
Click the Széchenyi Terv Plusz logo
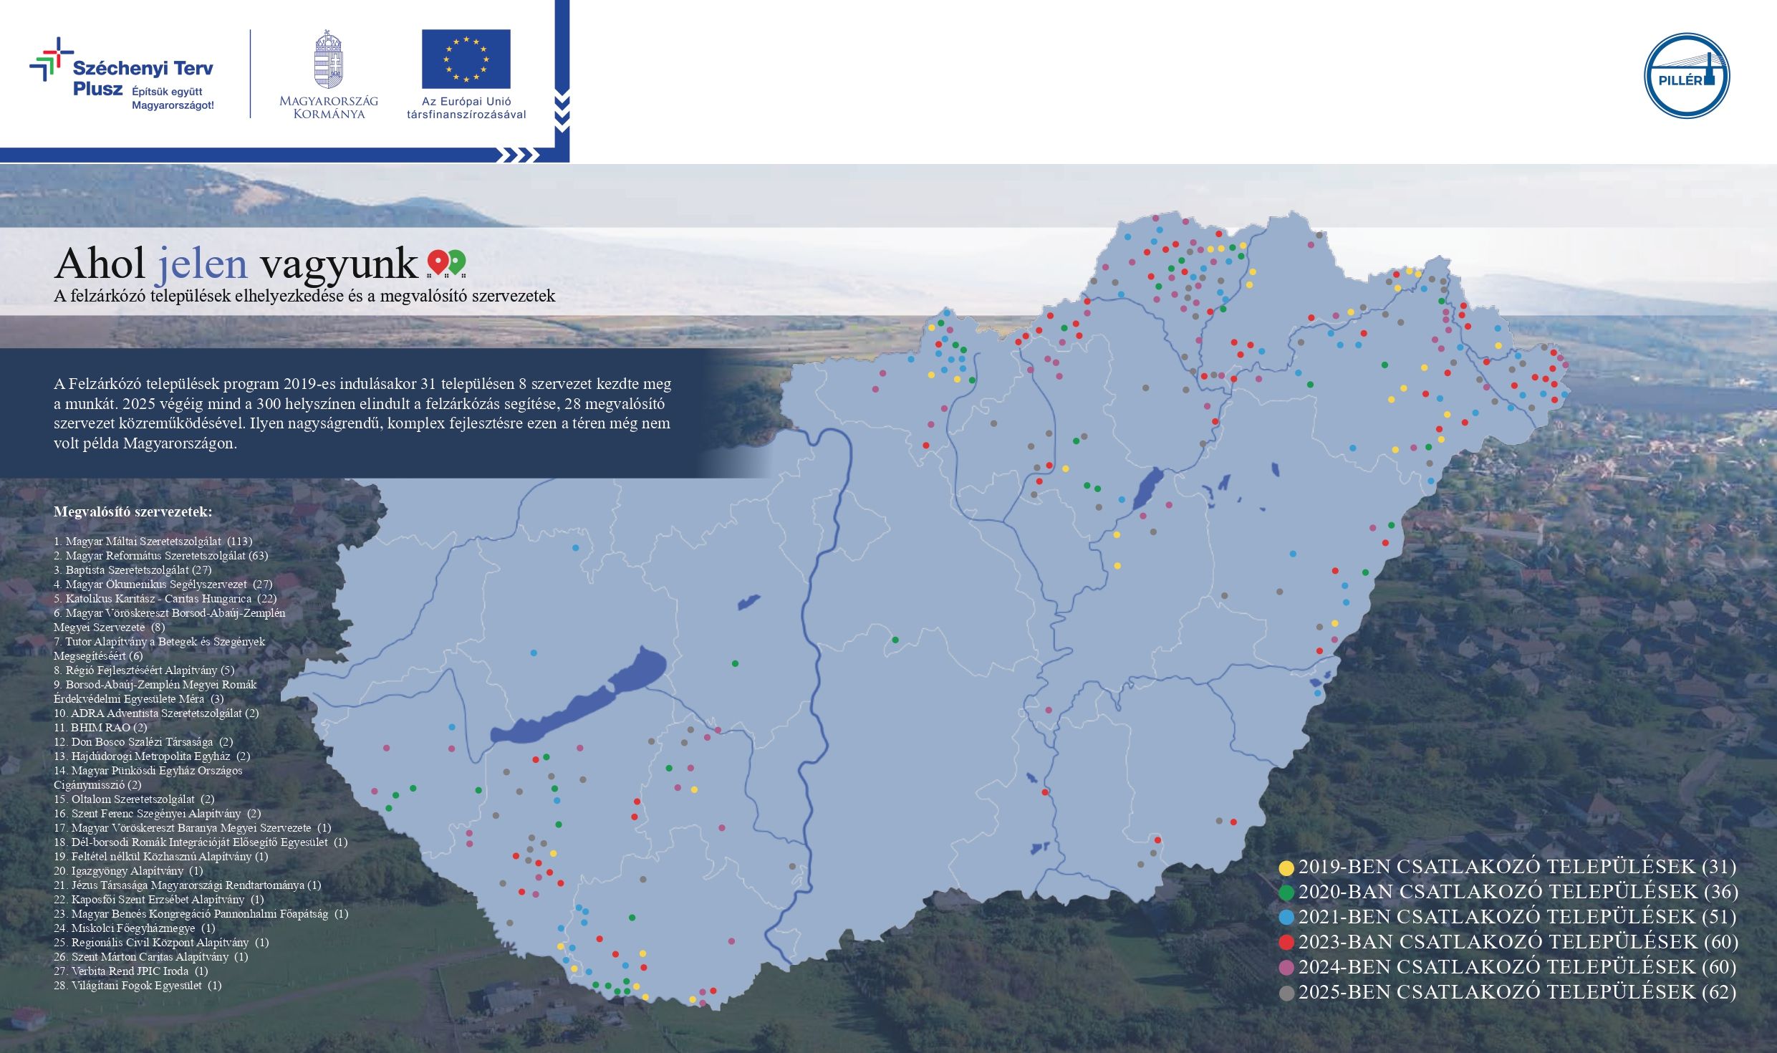point(122,75)
